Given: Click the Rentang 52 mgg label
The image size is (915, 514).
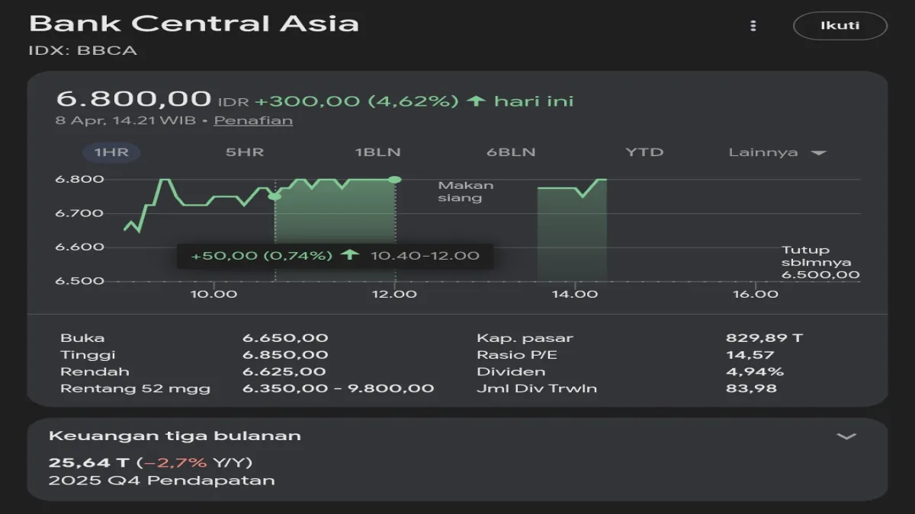Looking at the screenshot, I should 135,388.
